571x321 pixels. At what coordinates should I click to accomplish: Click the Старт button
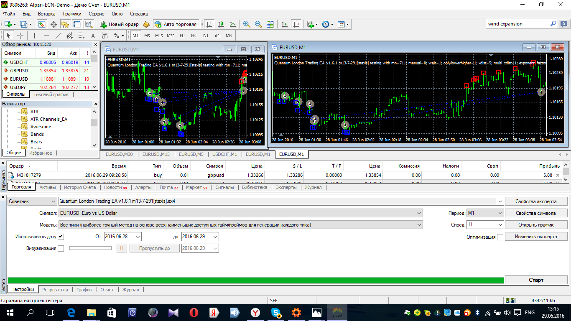click(536, 280)
